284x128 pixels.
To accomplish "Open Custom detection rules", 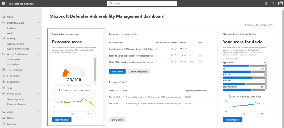I will 18,49.
